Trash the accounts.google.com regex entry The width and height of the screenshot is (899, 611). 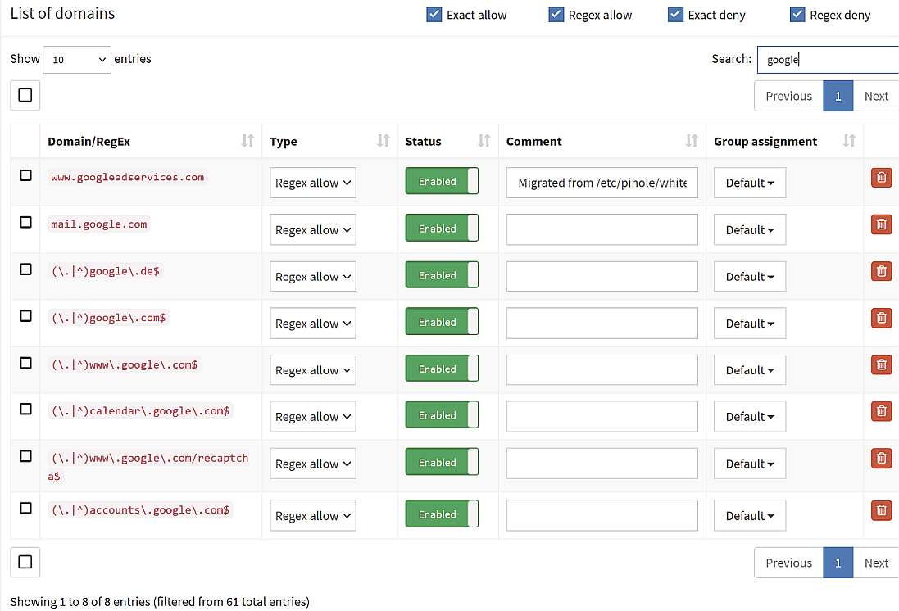[x=881, y=510]
